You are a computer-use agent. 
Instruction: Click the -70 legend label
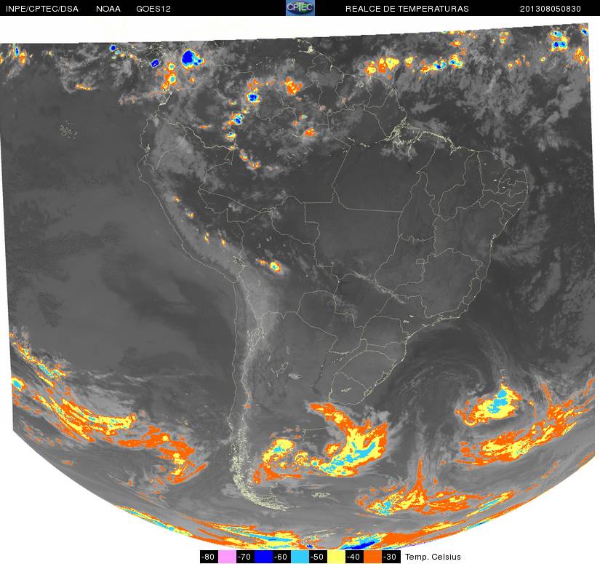(245, 557)
